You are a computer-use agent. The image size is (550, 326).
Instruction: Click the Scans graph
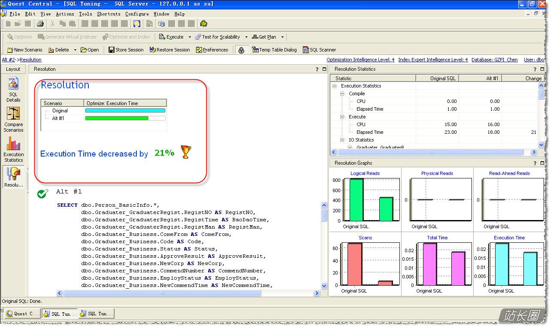click(365, 264)
